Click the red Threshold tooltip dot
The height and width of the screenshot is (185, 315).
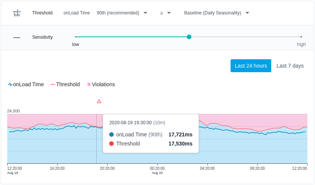tap(111, 144)
